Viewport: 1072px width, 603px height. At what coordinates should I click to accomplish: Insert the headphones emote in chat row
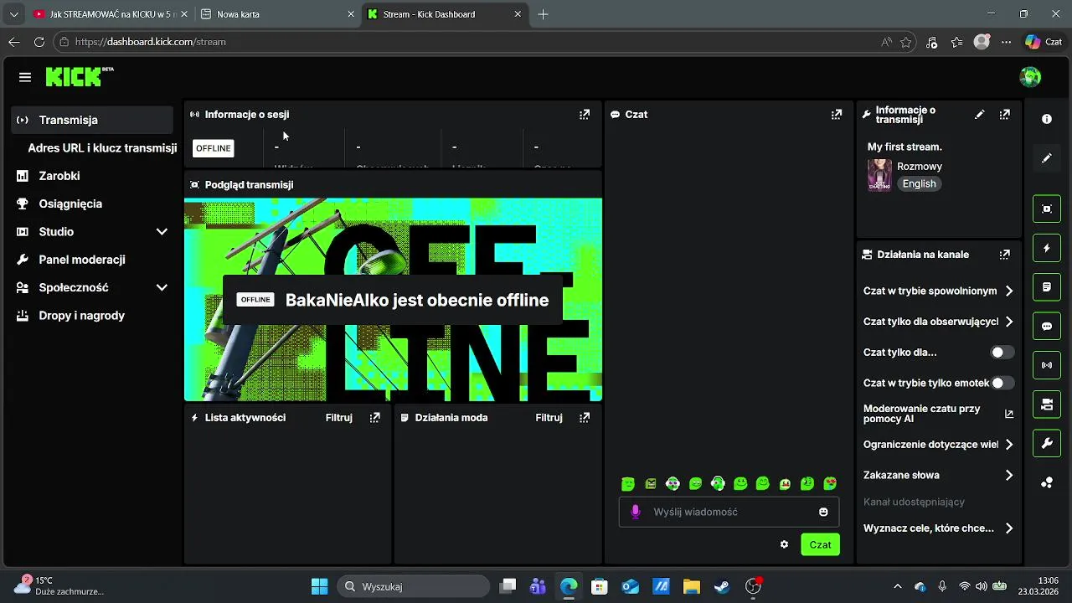[x=718, y=483]
